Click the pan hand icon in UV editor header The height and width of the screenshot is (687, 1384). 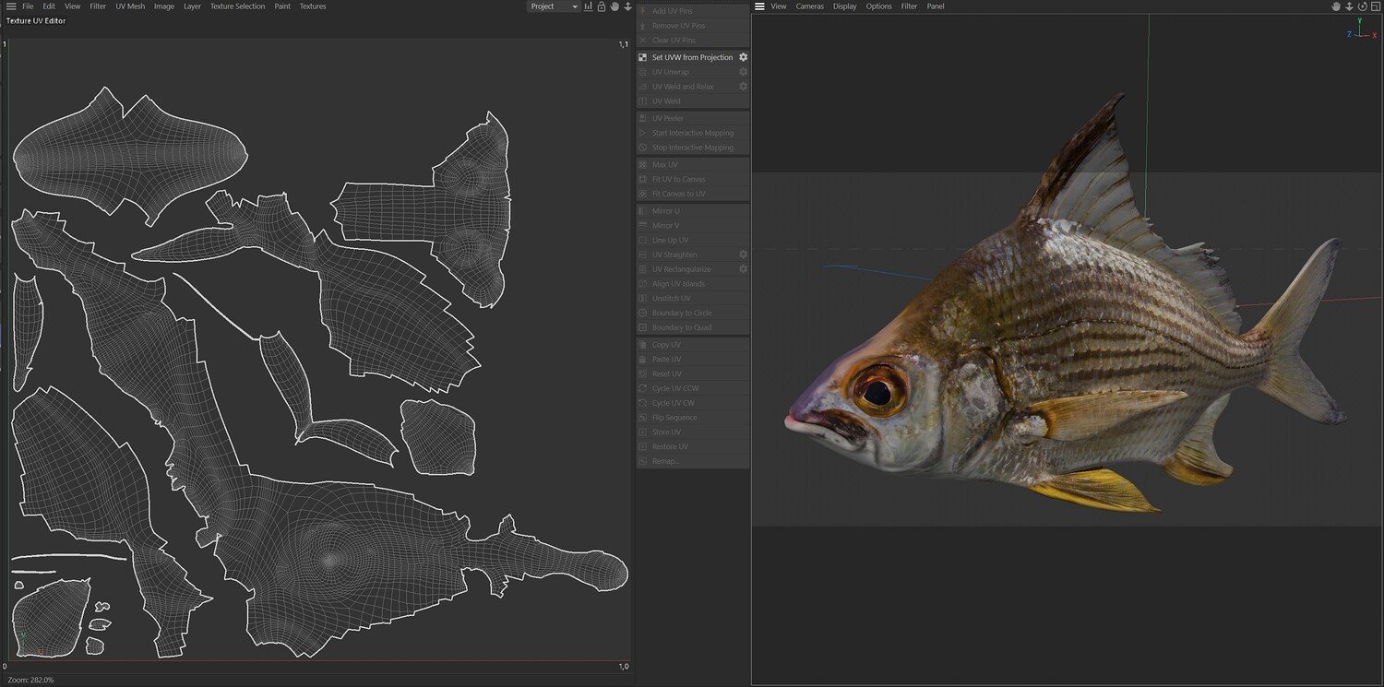tap(614, 6)
